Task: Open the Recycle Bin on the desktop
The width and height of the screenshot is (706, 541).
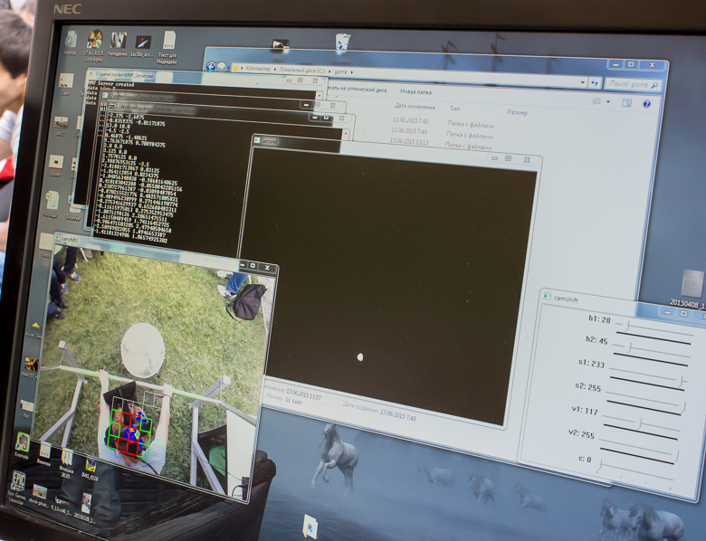Action: click(x=343, y=42)
